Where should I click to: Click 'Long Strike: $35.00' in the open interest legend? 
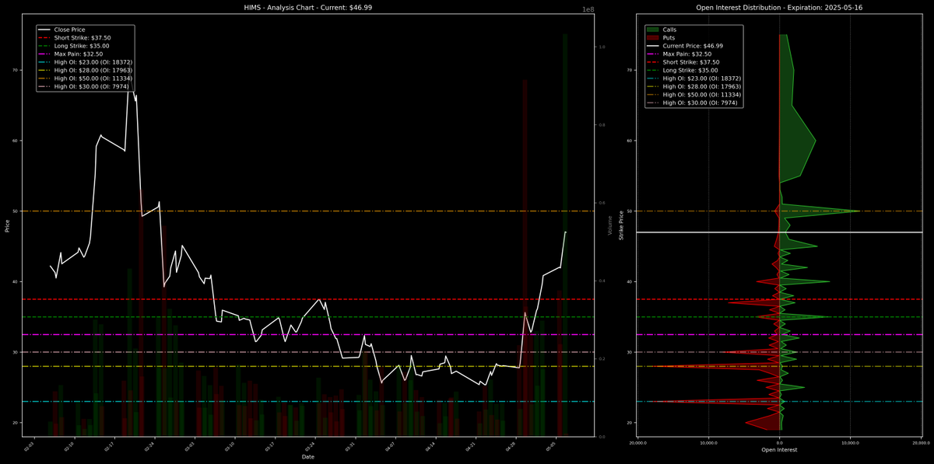(690, 70)
